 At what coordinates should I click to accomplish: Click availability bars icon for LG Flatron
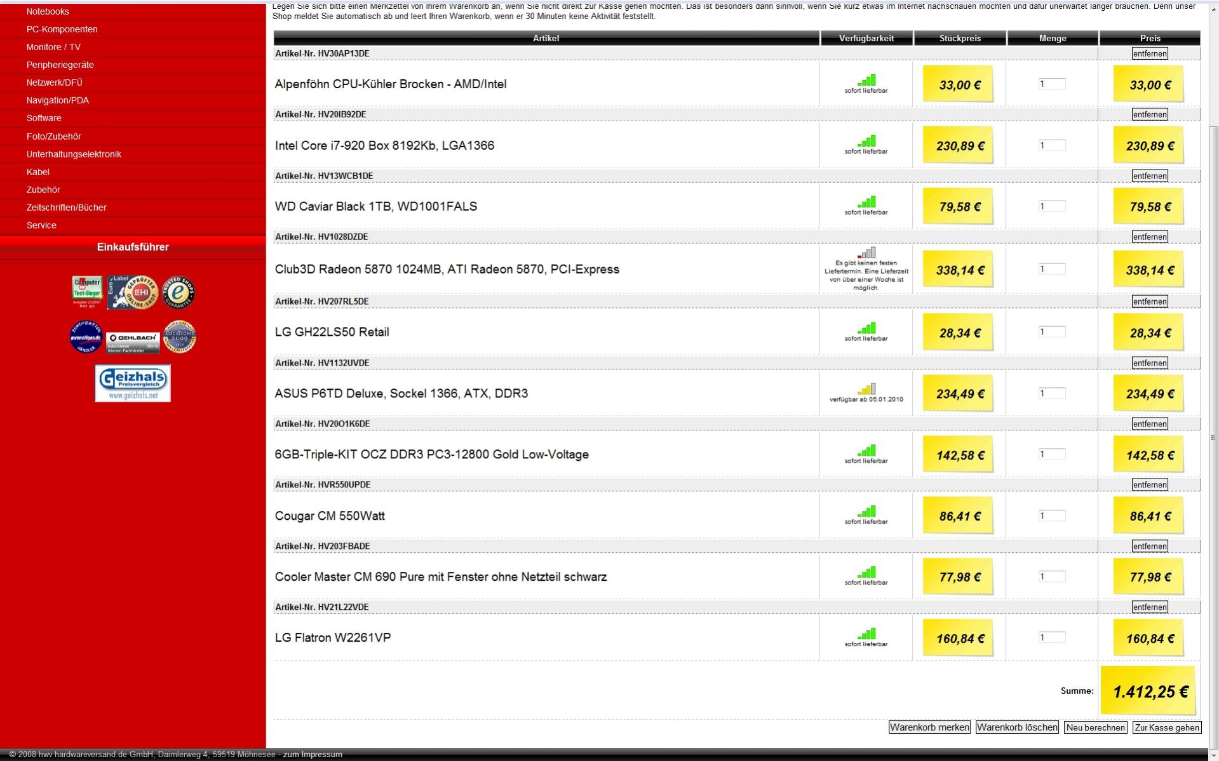pyautogui.click(x=866, y=634)
